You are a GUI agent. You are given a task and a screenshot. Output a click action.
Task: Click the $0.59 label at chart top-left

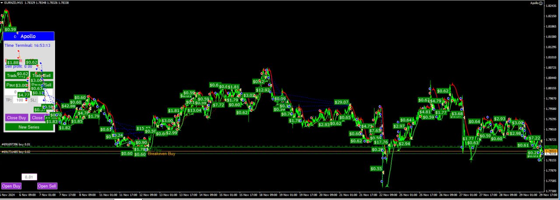click(10, 30)
